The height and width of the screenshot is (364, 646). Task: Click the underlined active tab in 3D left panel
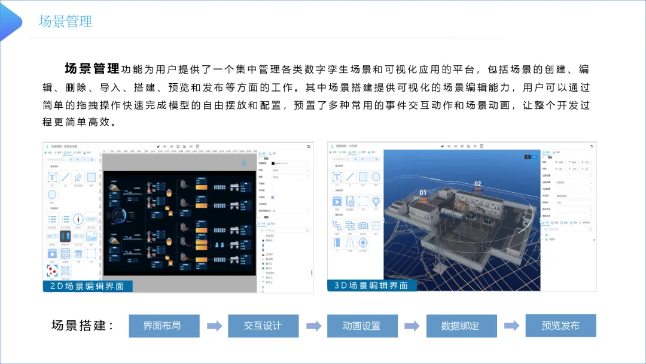point(352,152)
